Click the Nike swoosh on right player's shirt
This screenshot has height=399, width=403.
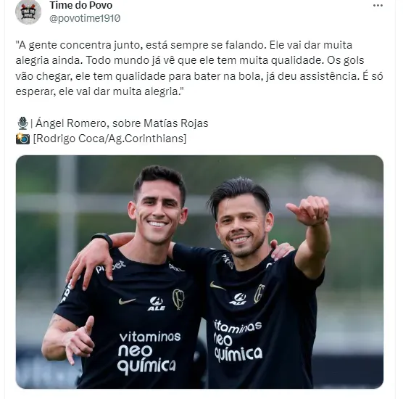[217, 286]
